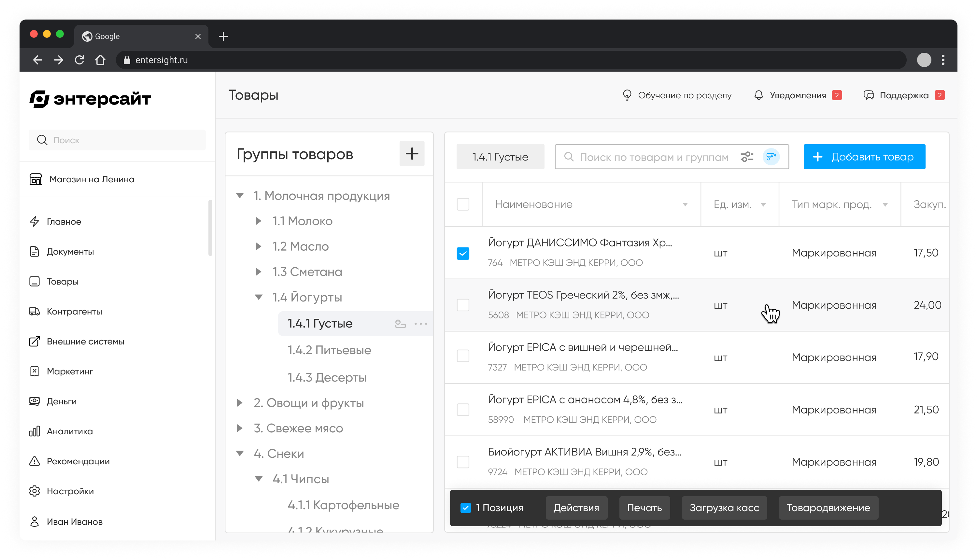Uncheck Йогурт ДАНИССИМО Фантазия row checkbox
This screenshot has width=977, height=560.
[x=463, y=253]
